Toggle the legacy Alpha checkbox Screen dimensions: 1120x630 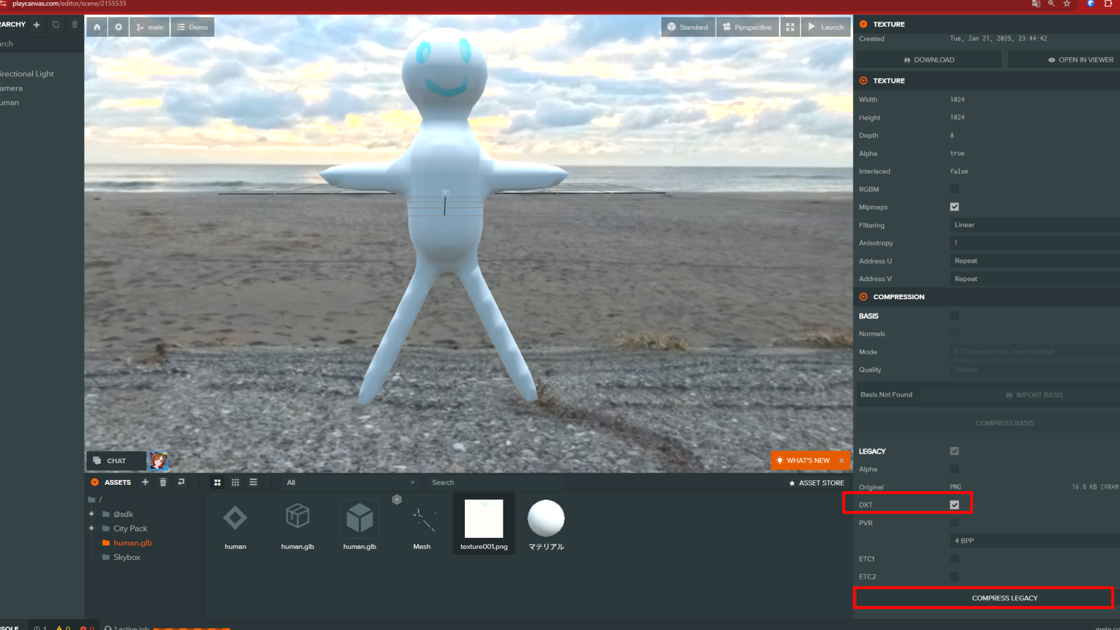click(954, 469)
